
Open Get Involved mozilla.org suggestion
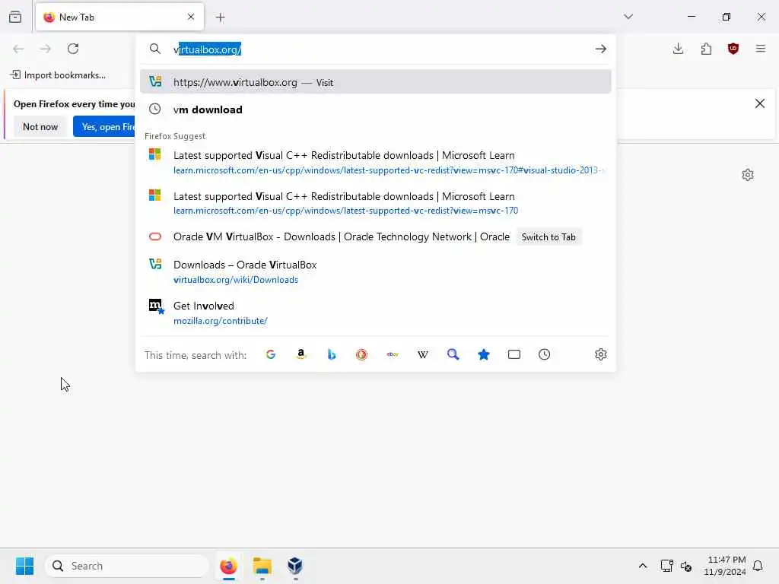[x=375, y=313]
